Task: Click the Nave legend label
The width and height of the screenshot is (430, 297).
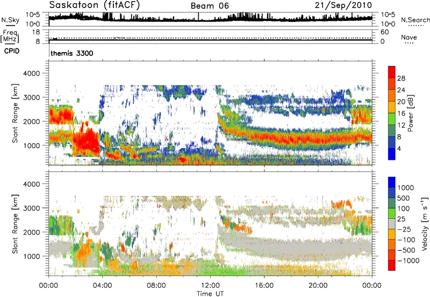Action: [409, 38]
